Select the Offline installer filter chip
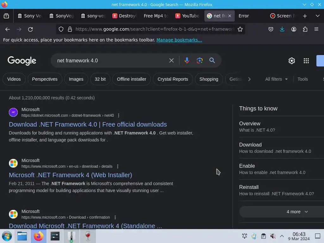Screen dimensions: 324x243 pos(131,79)
